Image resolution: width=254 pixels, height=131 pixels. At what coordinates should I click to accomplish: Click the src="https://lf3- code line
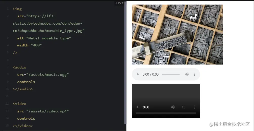pyautogui.click(x=36, y=16)
